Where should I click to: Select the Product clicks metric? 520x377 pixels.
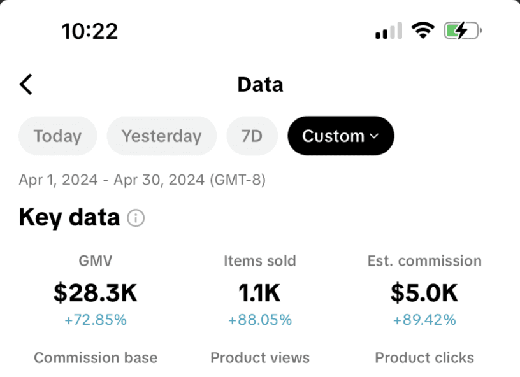pyautogui.click(x=424, y=358)
